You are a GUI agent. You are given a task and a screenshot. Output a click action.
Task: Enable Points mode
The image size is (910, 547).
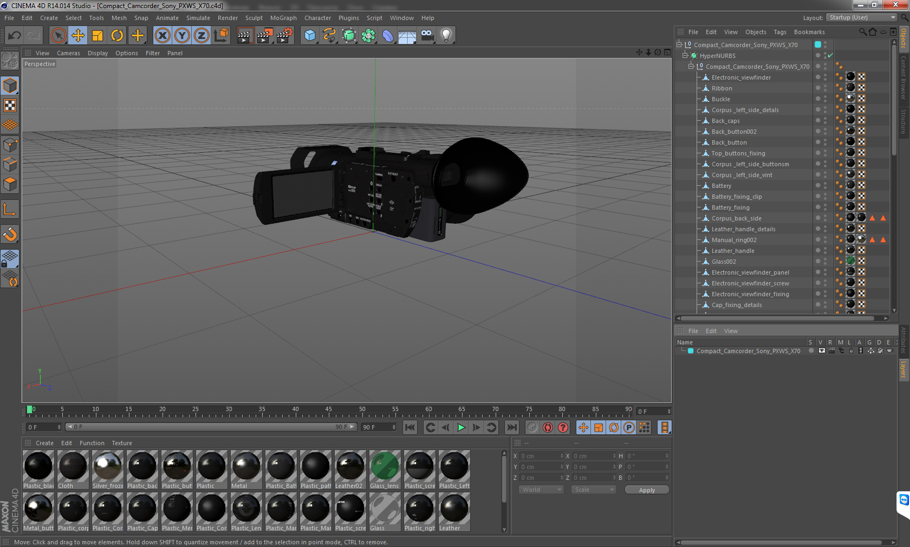tap(10, 145)
